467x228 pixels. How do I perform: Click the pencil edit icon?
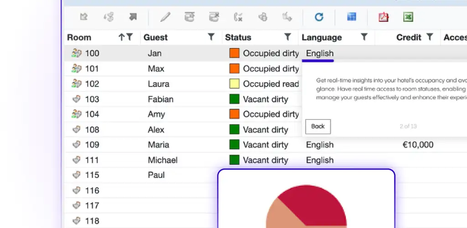[x=165, y=17]
